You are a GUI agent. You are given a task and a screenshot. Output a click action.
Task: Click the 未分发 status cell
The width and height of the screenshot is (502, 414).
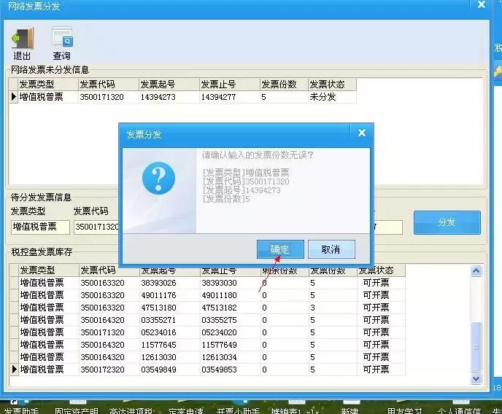(x=332, y=97)
